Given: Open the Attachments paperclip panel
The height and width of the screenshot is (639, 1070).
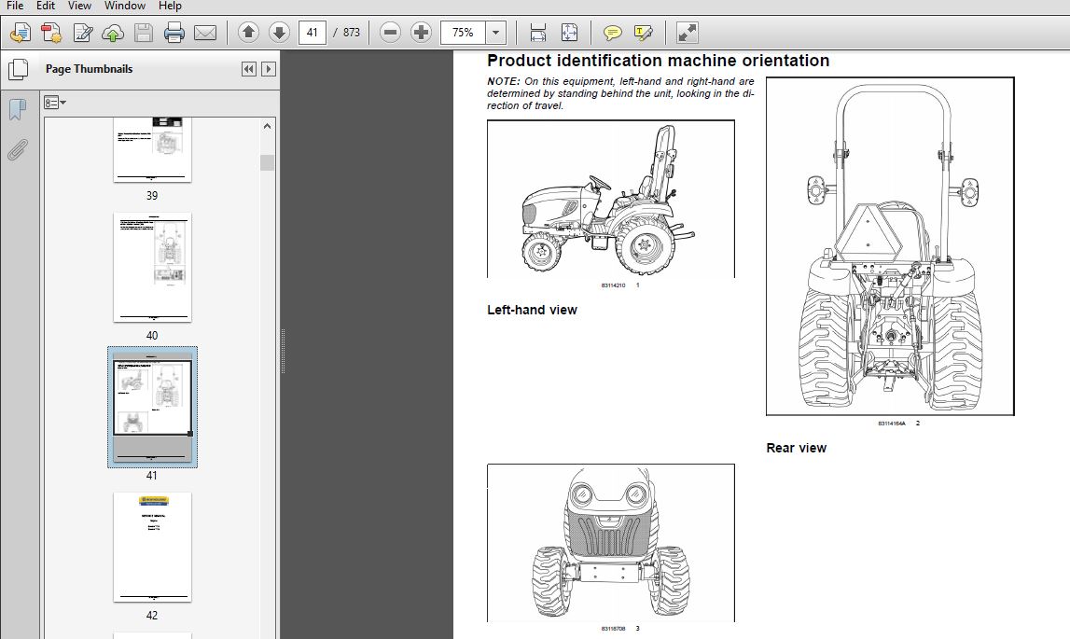Looking at the screenshot, I should point(17,149).
